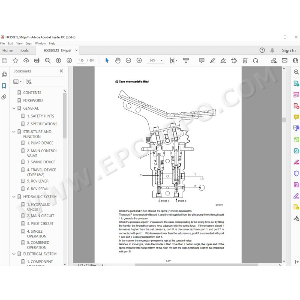Open 3. SWING DEVICE bookmark
Screen dimensions: 300x300
[41, 162]
